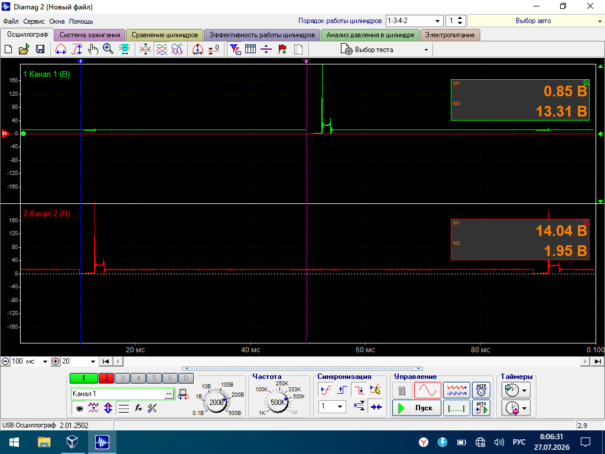605x454 pixels.
Task: Select the red channel 2 button
Action: 106,378
